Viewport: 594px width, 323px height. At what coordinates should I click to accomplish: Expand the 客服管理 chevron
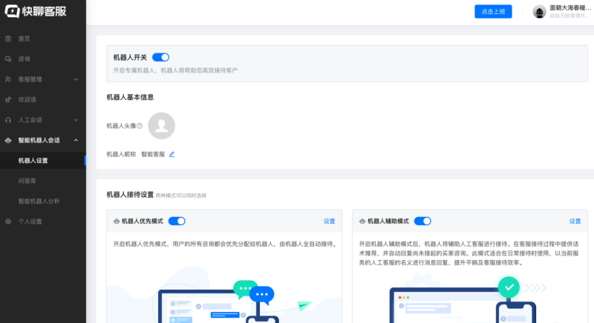click(76, 79)
